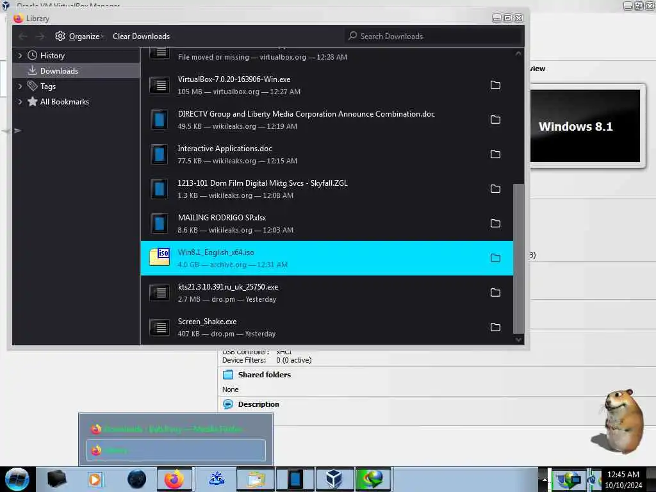Image resolution: width=656 pixels, height=492 pixels.
Task: Go forward with the right arrow in Library
Action: click(x=40, y=37)
